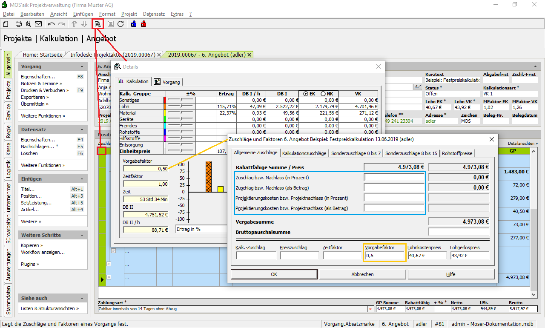
Task: Click the print icon in toolbar
Action: pos(19,24)
